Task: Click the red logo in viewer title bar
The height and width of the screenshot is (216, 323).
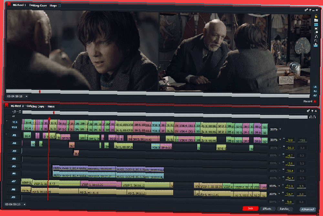Action: (9, 4)
